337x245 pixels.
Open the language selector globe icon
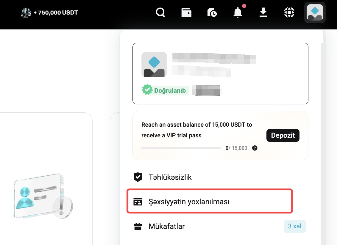(289, 12)
